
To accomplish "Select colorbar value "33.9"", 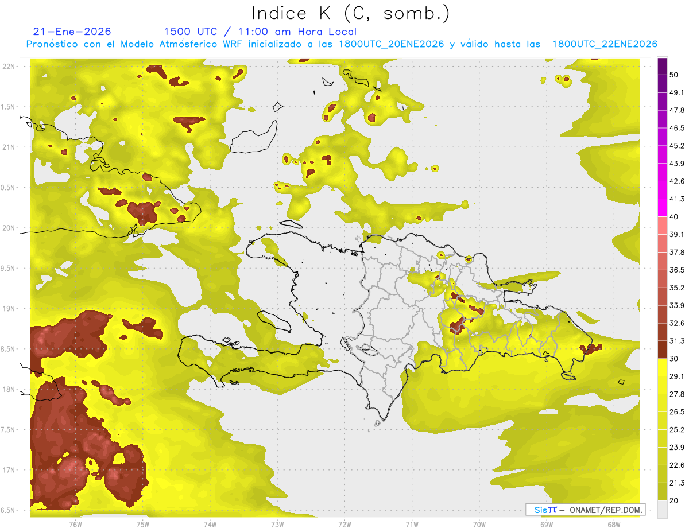I will point(677,305).
